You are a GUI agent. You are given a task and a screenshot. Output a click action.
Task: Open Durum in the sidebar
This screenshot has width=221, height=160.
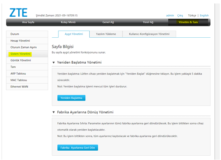coord(27,34)
